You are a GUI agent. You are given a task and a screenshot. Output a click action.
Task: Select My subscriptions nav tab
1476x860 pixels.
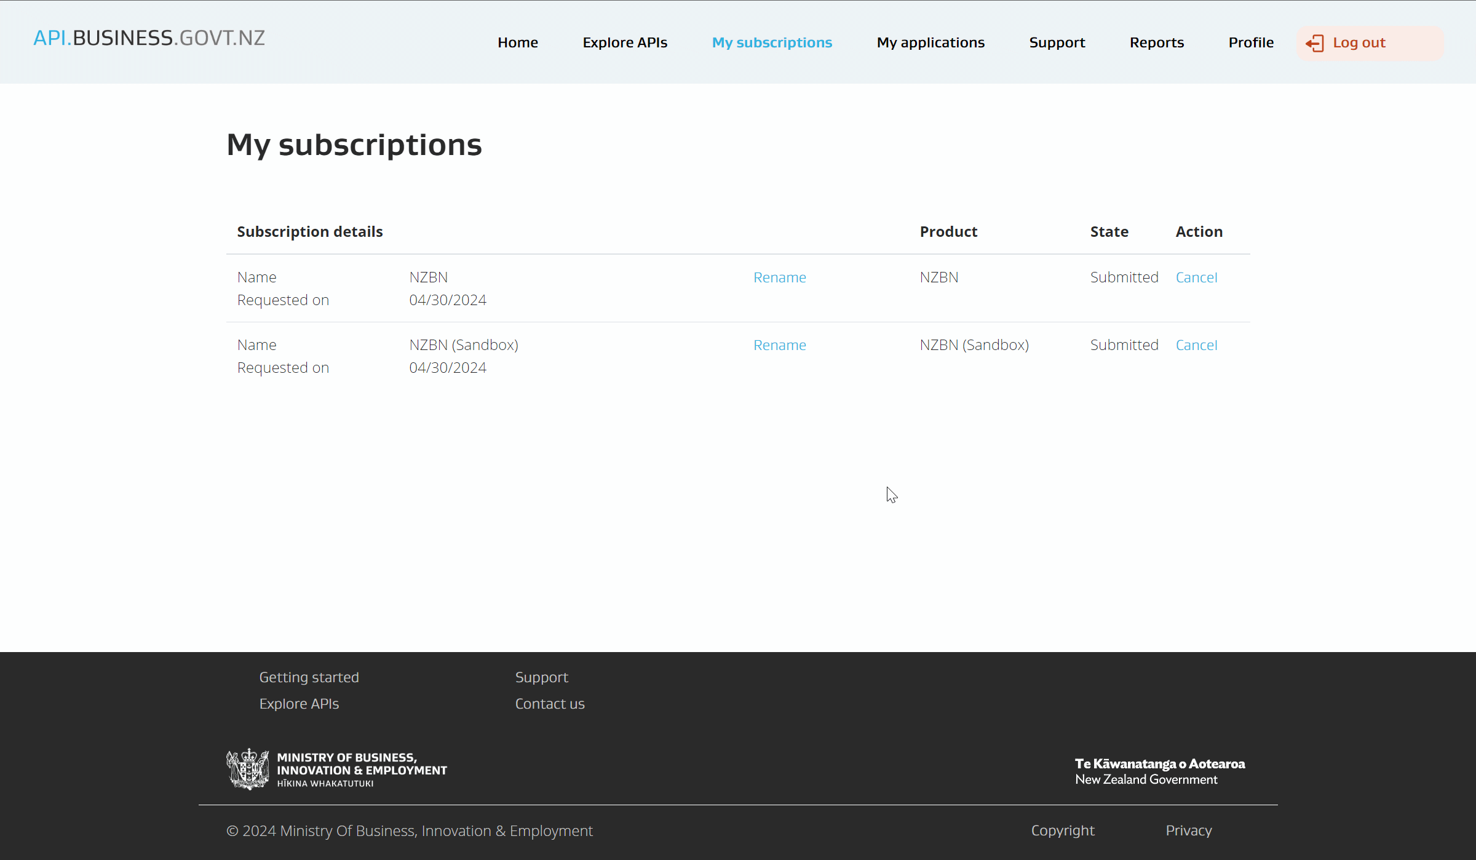(x=772, y=42)
